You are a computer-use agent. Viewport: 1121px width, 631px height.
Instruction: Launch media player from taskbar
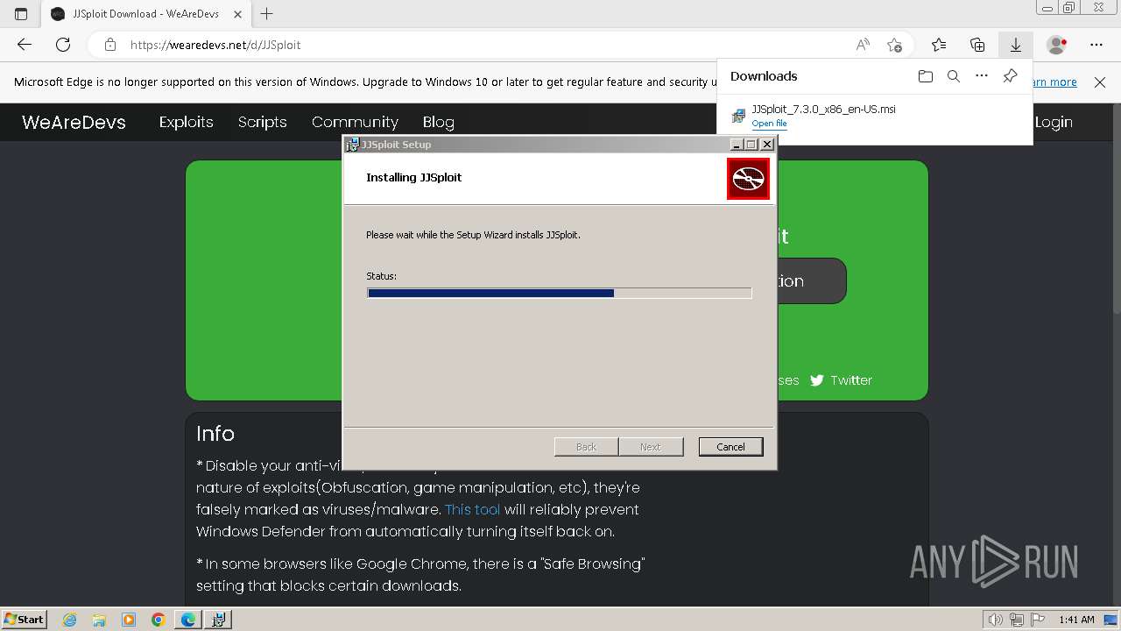click(129, 620)
